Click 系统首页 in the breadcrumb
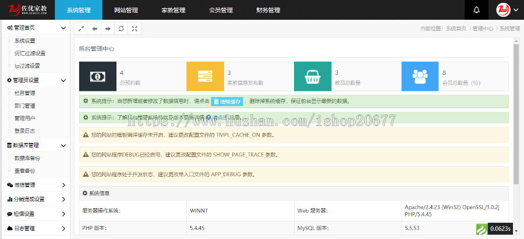Screen dimensions: 524x239 click(456, 28)
